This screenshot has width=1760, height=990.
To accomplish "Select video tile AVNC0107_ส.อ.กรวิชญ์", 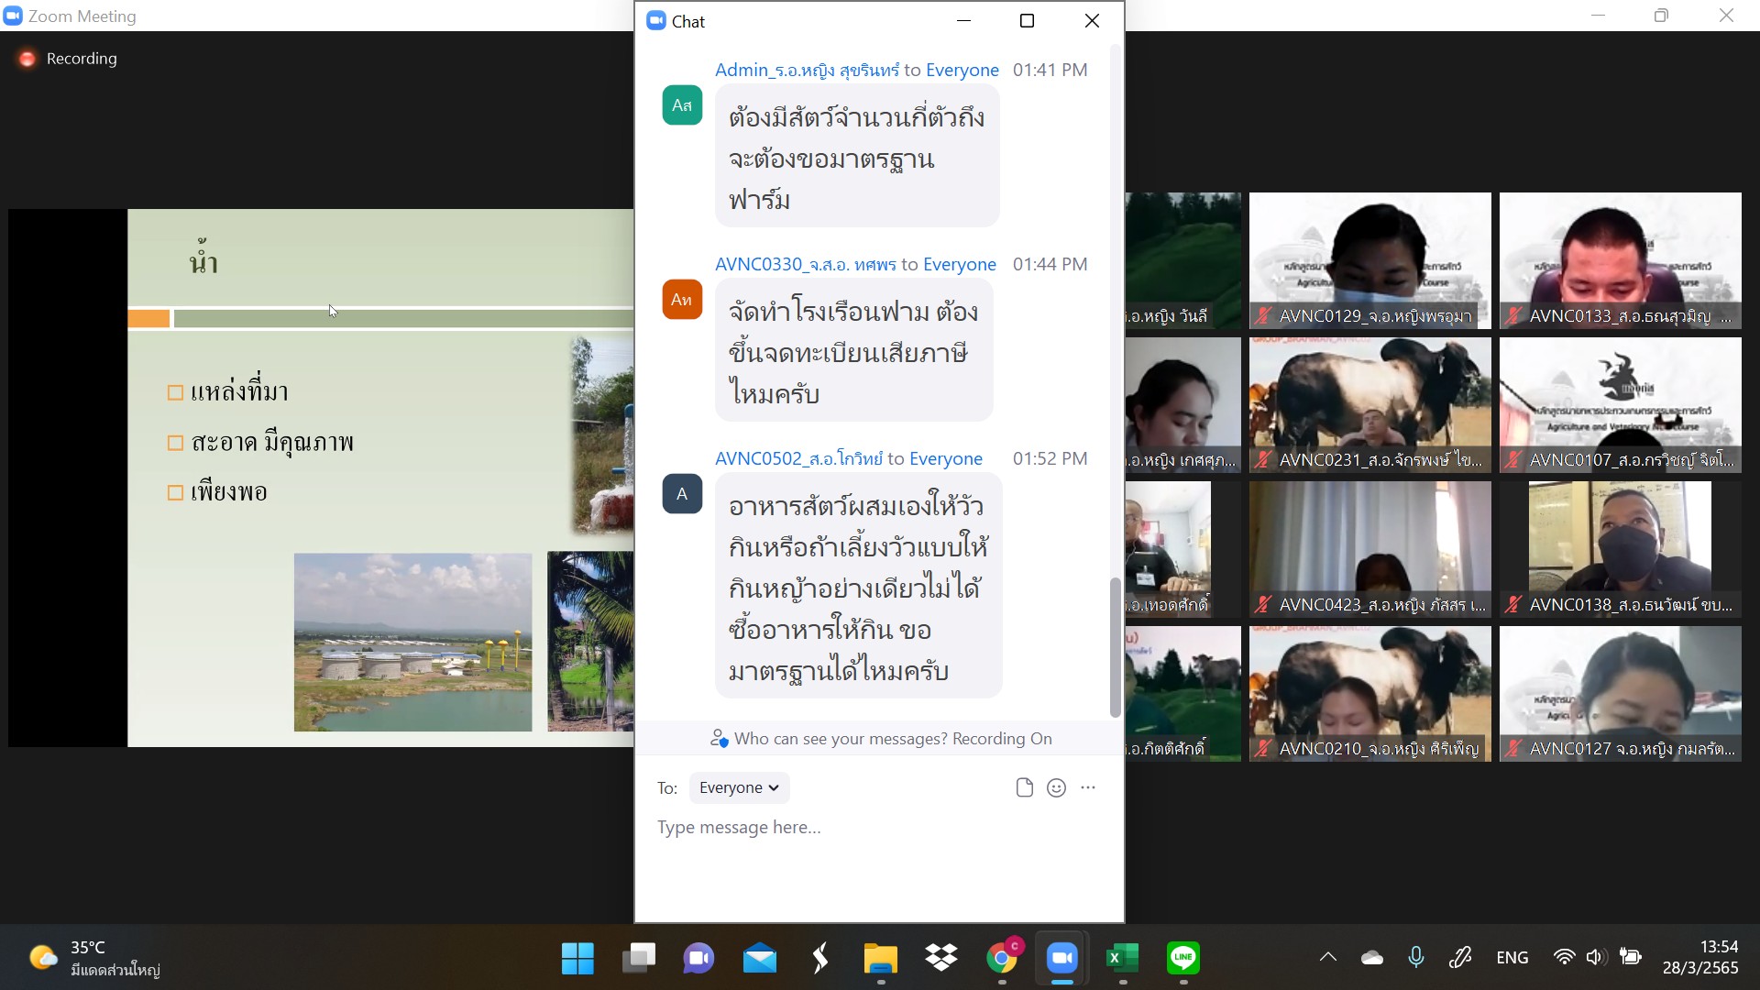I will [1621, 405].
